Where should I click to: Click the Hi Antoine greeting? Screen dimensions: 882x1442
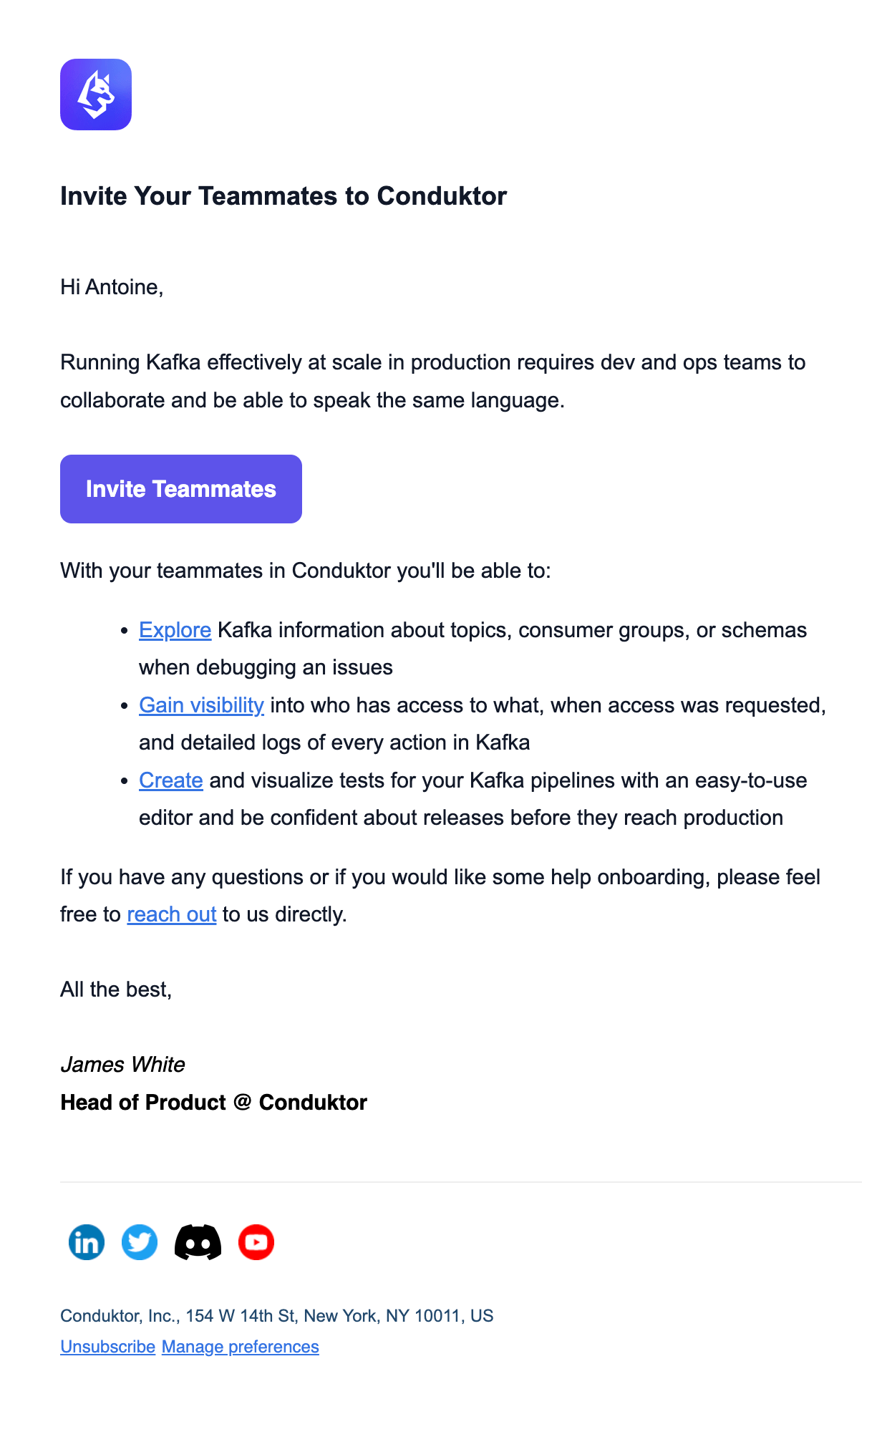[112, 287]
